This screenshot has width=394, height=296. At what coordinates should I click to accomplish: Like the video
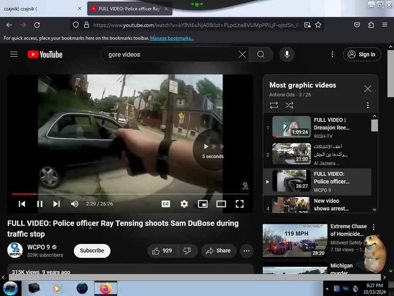(x=162, y=251)
